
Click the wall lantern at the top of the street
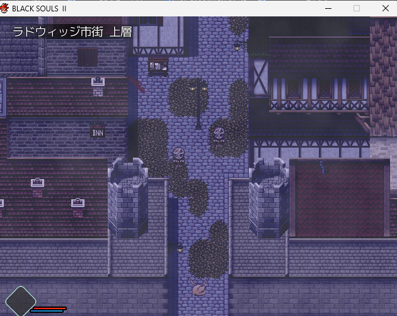(239, 45)
